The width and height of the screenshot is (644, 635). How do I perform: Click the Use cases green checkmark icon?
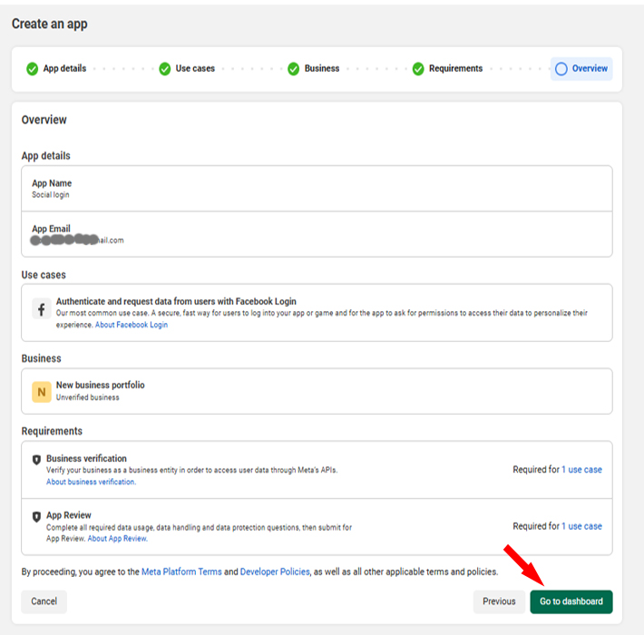pos(165,69)
